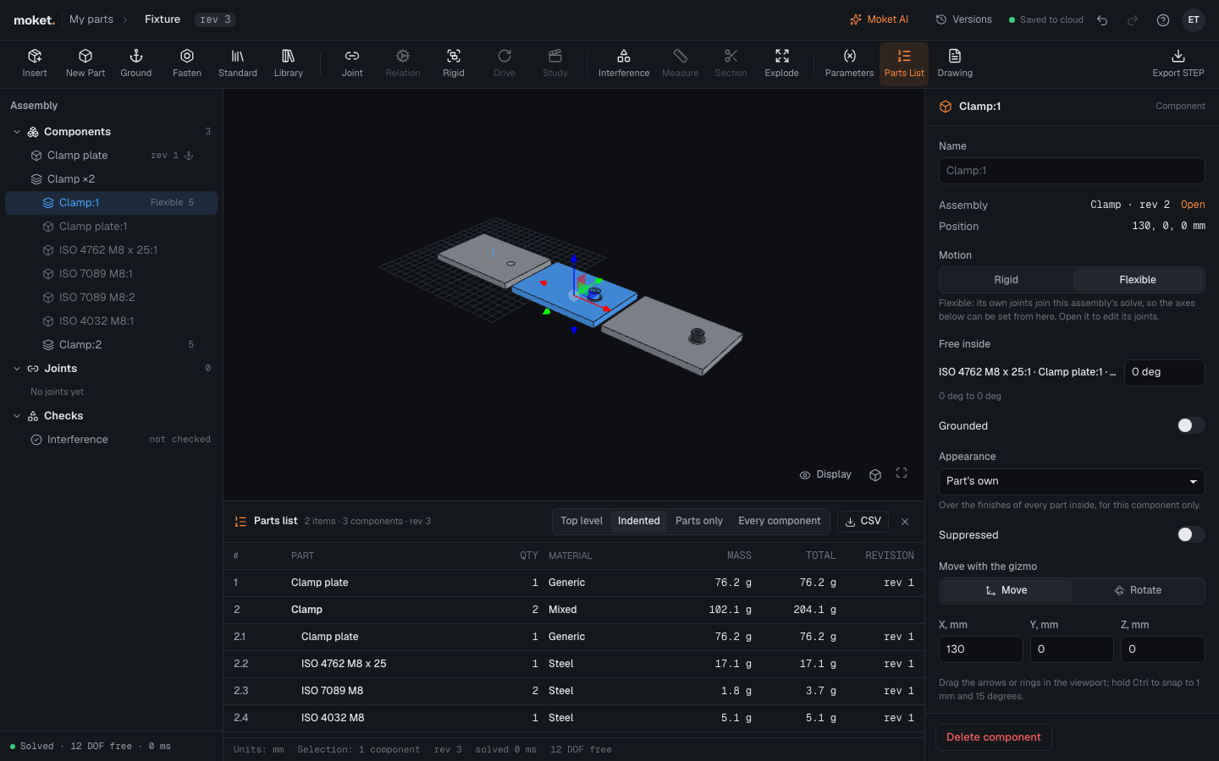1219x761 pixels.
Task: Select the Ground tool
Action: (136, 63)
